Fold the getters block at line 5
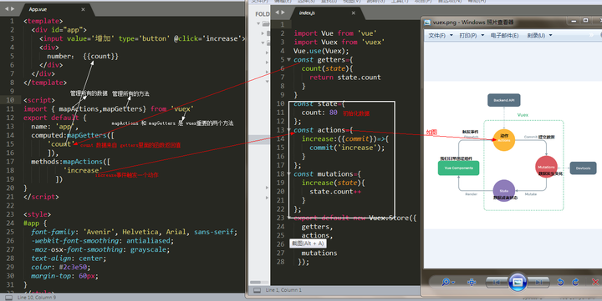This screenshot has width=602, height=301. tap(288, 60)
